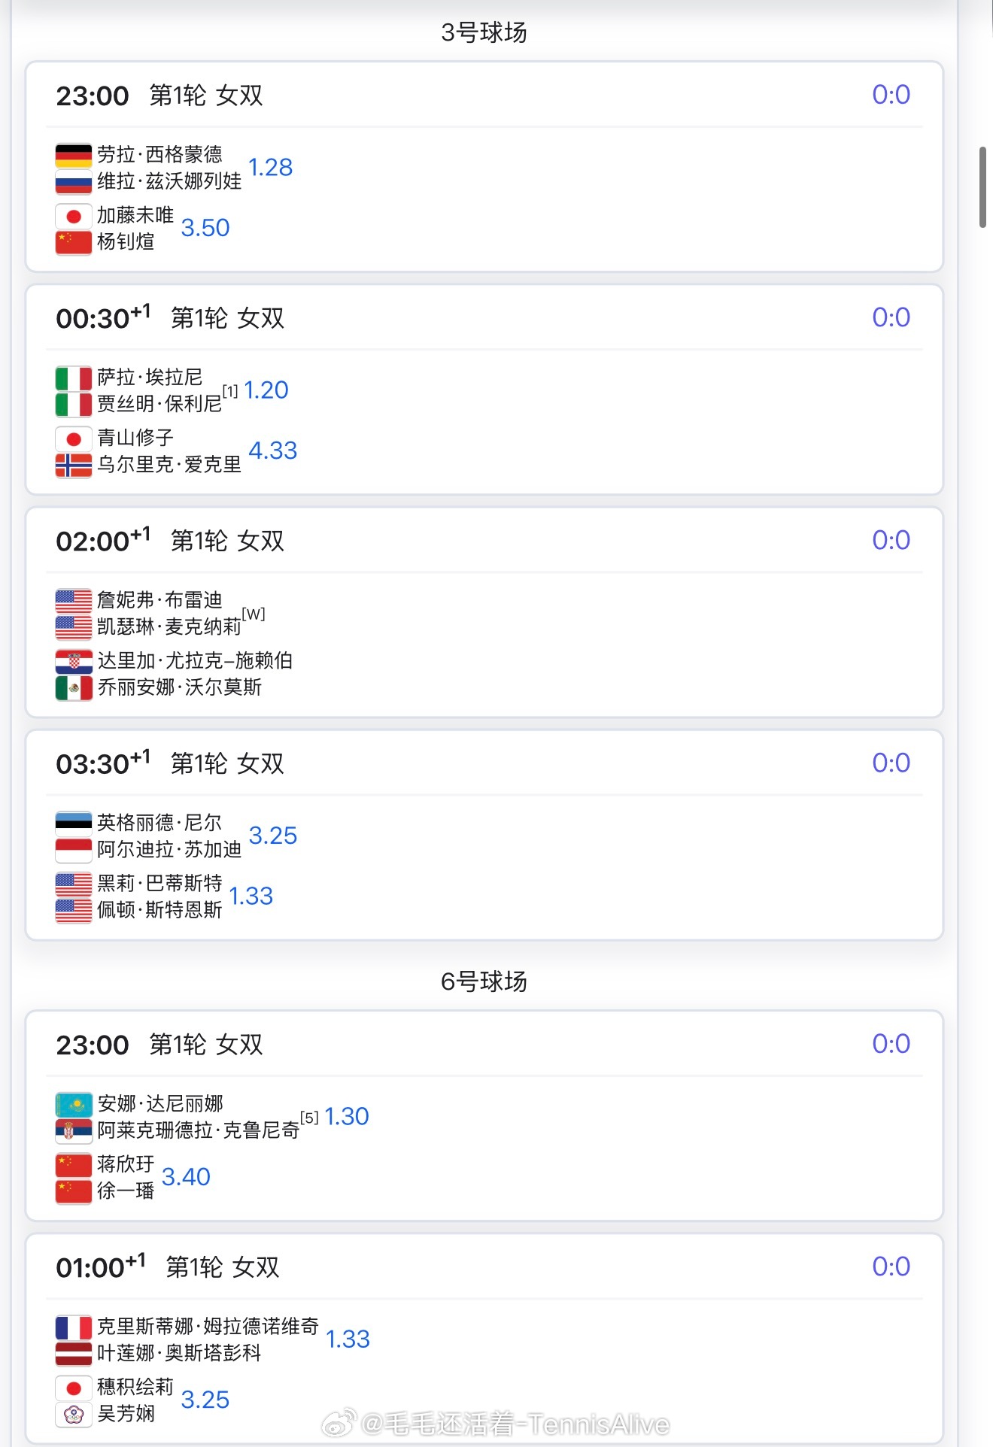This screenshot has height=1447, width=993.
Task: Click the Croatian flag beside 达里加·尤拉克-施赖伯
Action: coord(73,661)
